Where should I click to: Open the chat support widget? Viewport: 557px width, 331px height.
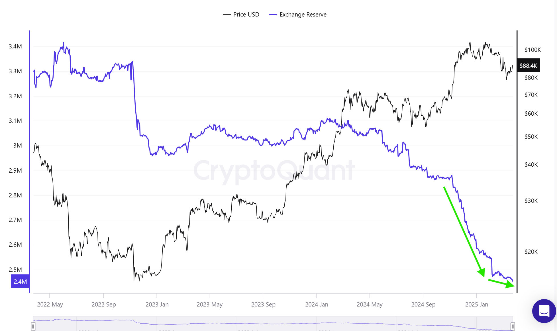(544, 311)
